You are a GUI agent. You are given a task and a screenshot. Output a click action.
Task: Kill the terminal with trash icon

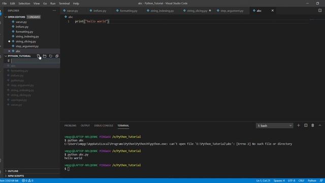point(313,126)
